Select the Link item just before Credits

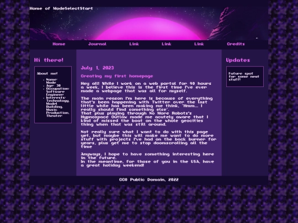(x=199, y=44)
